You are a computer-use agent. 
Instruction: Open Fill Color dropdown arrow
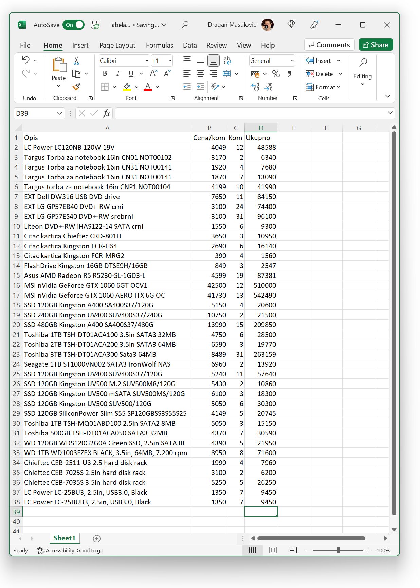pos(136,87)
